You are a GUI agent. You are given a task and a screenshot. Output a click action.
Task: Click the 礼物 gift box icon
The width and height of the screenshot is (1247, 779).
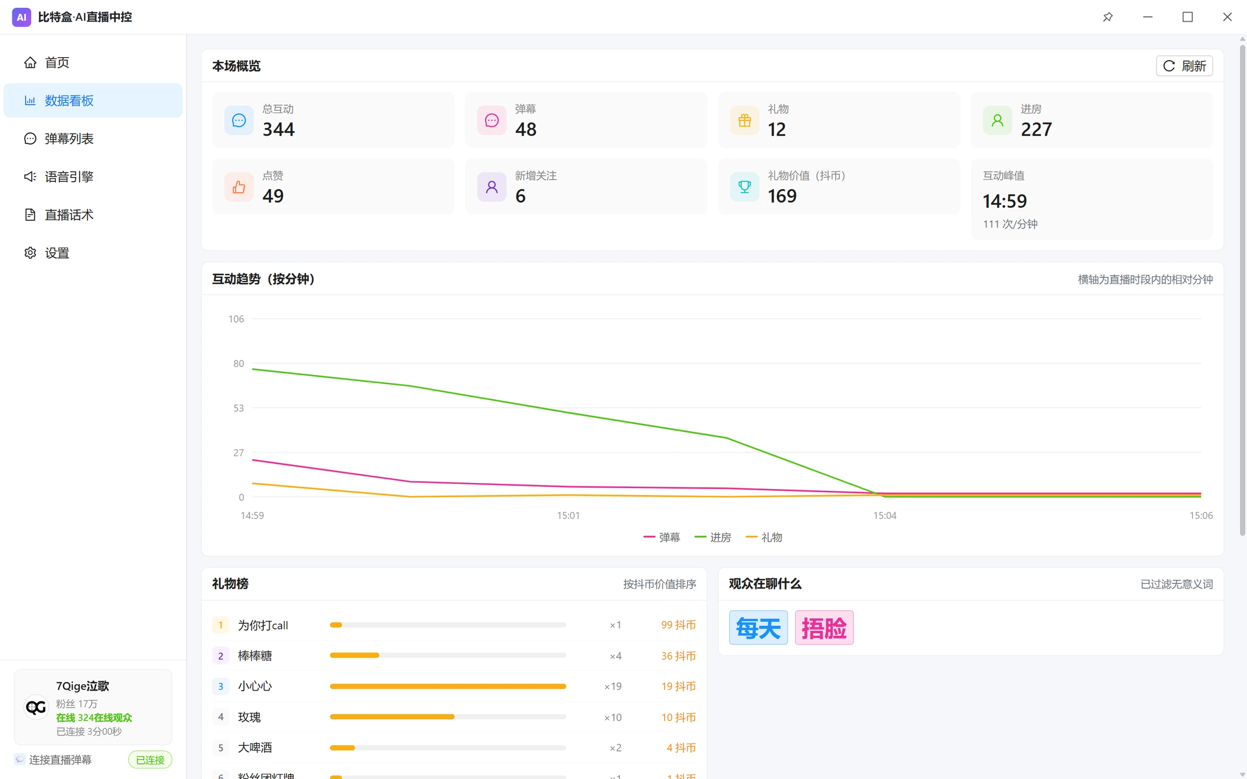coord(744,120)
